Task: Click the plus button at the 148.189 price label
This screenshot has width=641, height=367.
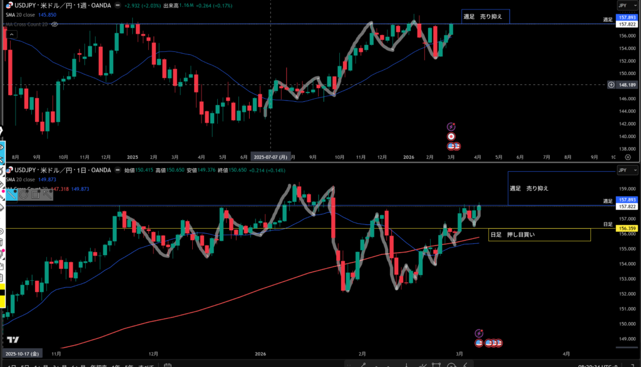Action: (611, 84)
